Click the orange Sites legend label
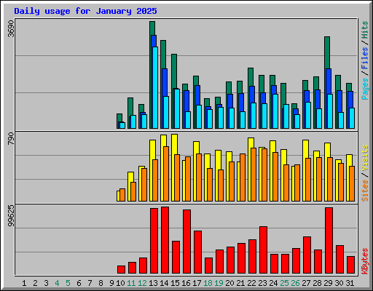This screenshot has width=373, height=291. (365, 191)
